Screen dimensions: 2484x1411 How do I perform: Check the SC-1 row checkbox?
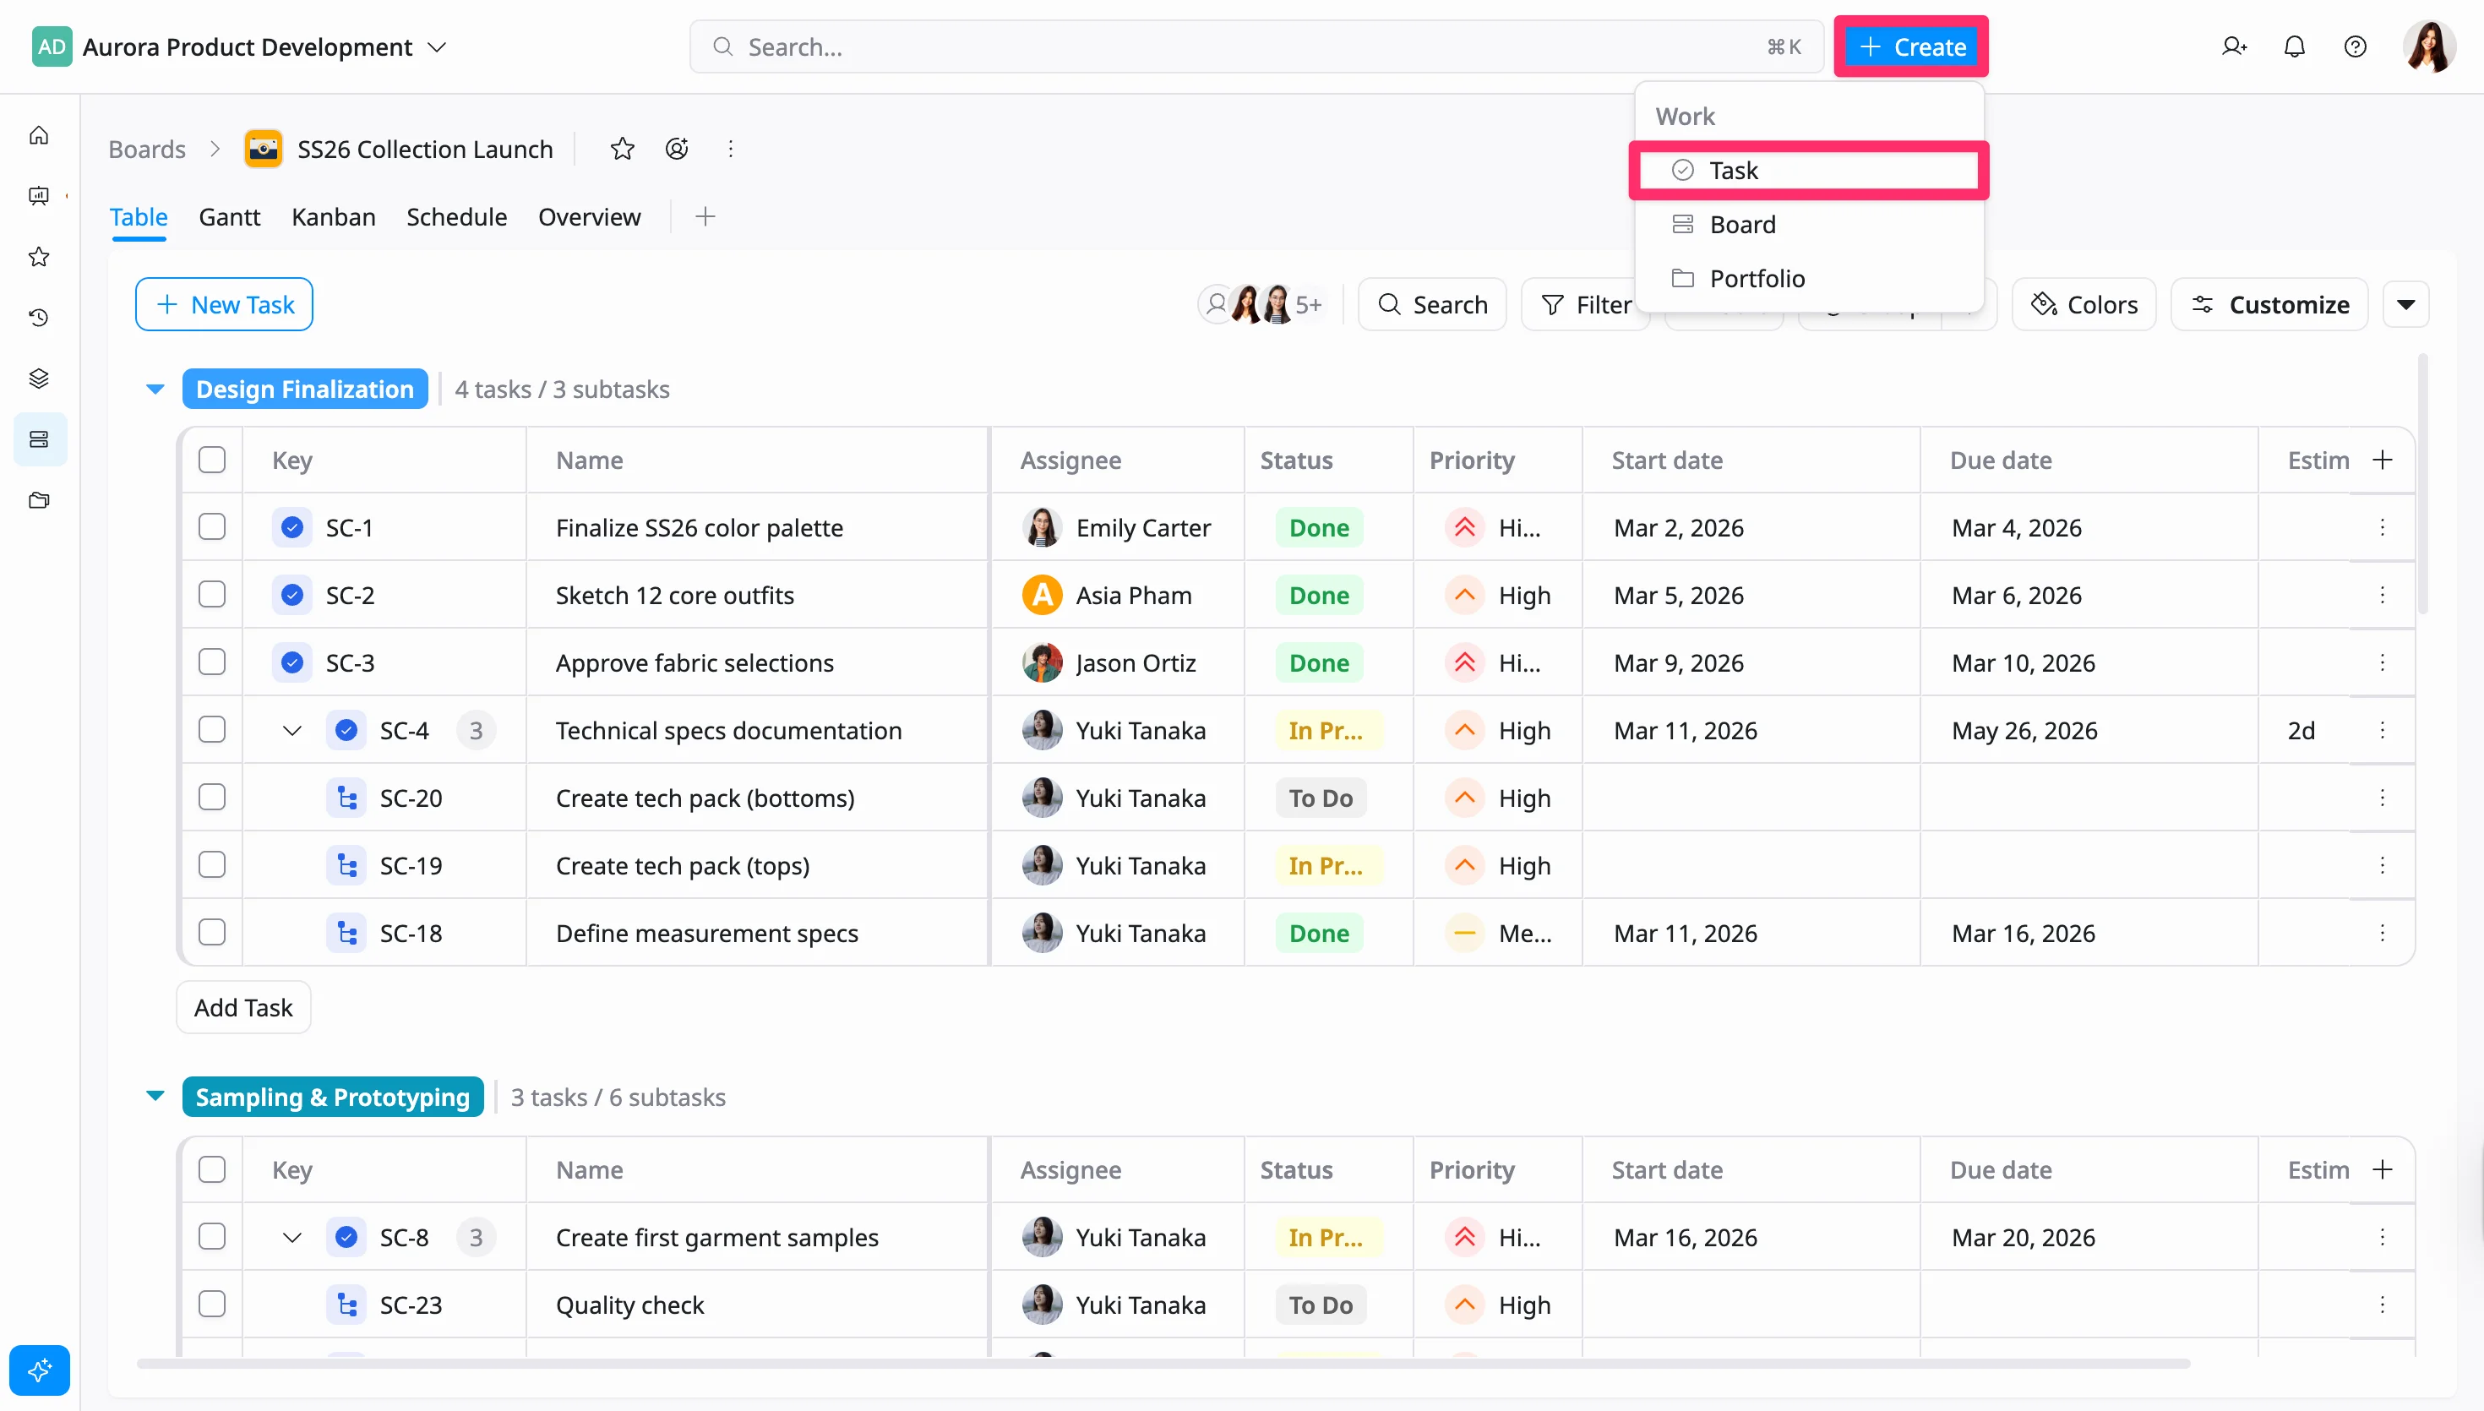tap(212, 526)
